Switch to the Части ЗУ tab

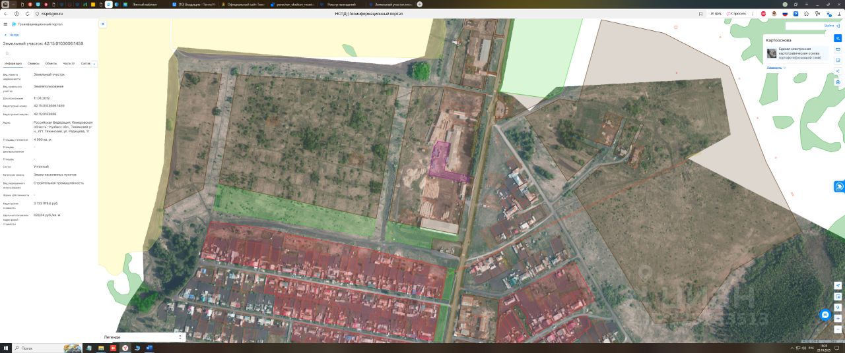69,64
